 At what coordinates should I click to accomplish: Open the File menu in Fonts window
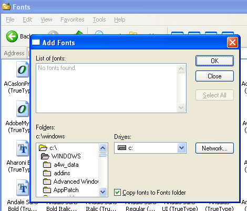tap(10, 19)
